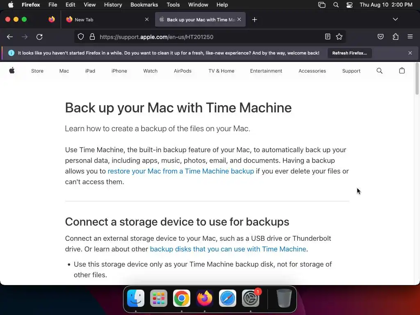Open the Window menu
The image size is (420, 315).
[198, 5]
